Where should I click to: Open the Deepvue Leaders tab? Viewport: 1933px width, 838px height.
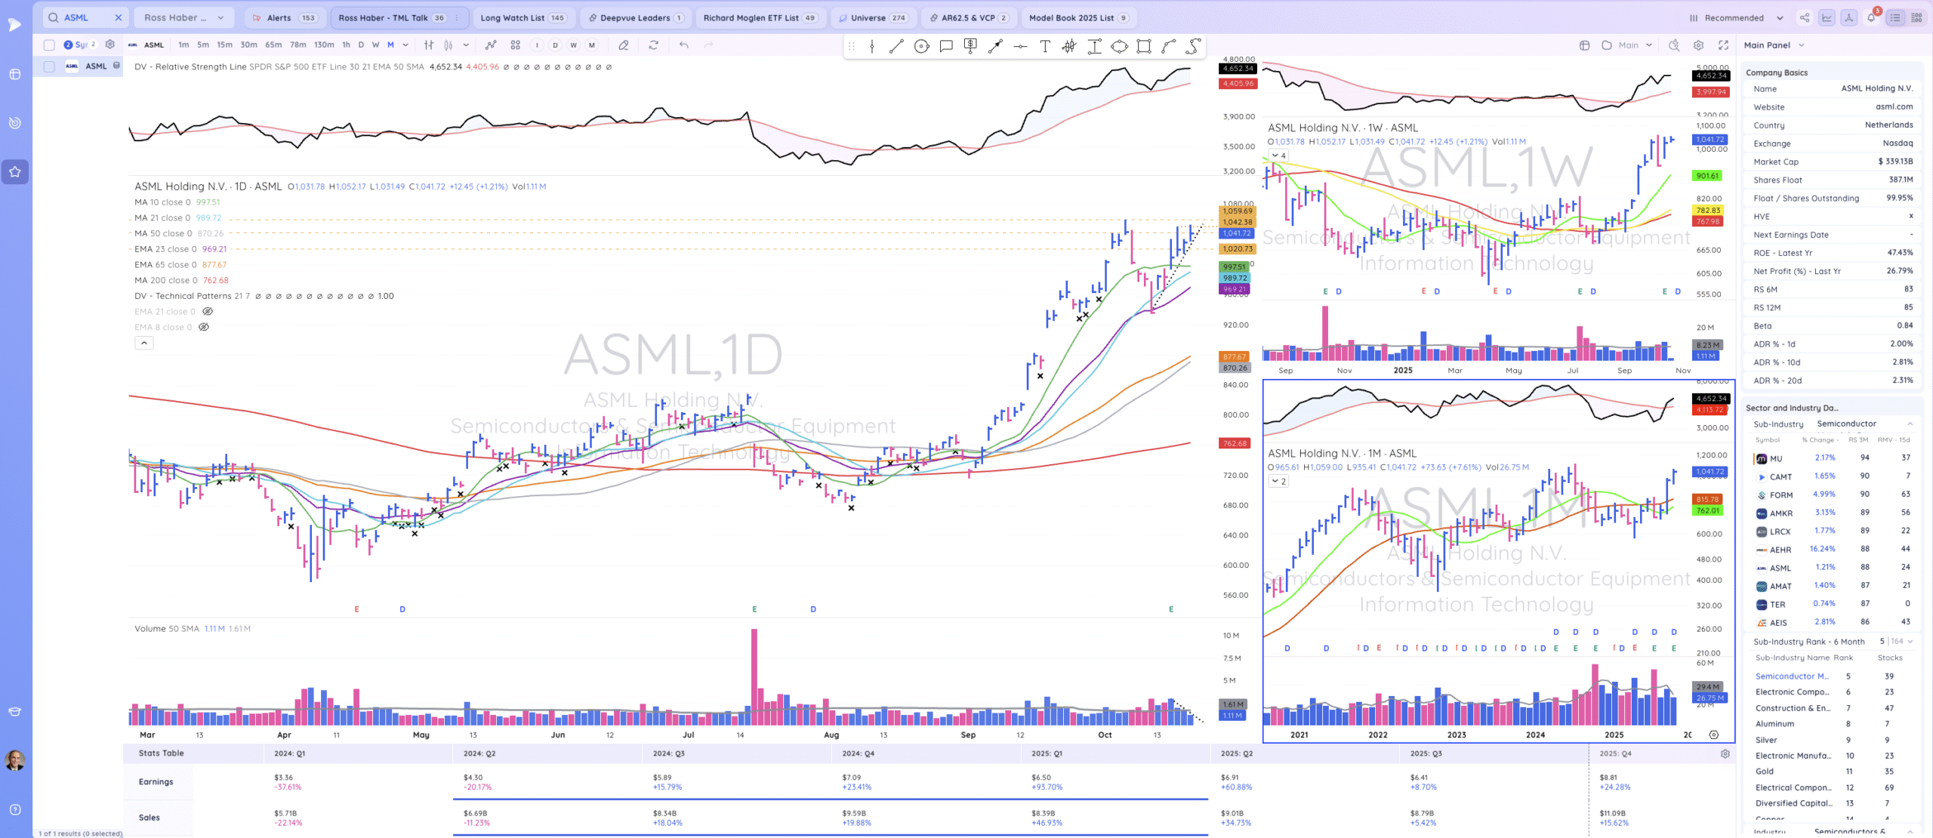636,18
